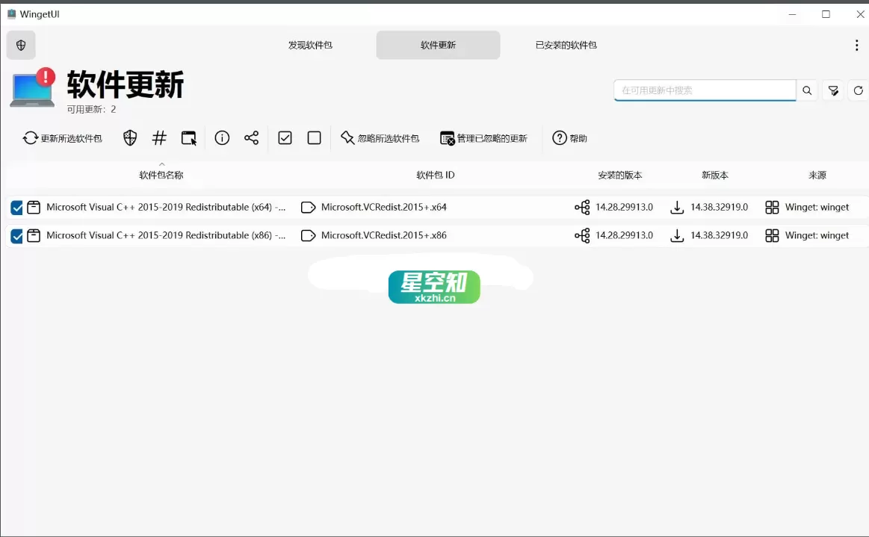Click the deselect-all checkbox icon in toolbar
This screenshot has width=869, height=537.
(314, 137)
